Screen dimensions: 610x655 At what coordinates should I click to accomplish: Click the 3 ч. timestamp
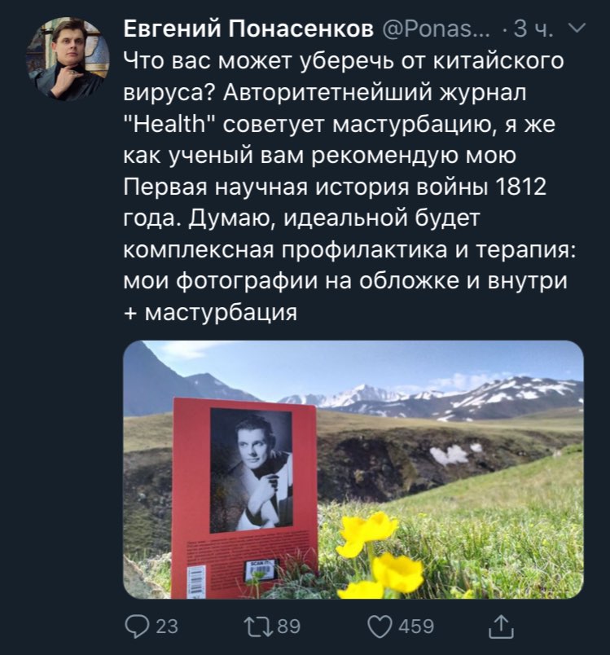[533, 29]
